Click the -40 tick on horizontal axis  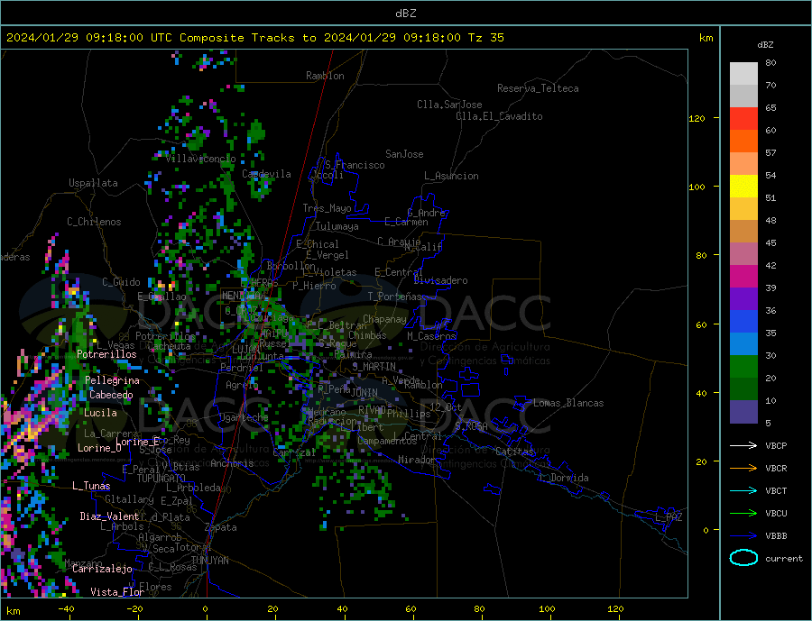point(66,608)
